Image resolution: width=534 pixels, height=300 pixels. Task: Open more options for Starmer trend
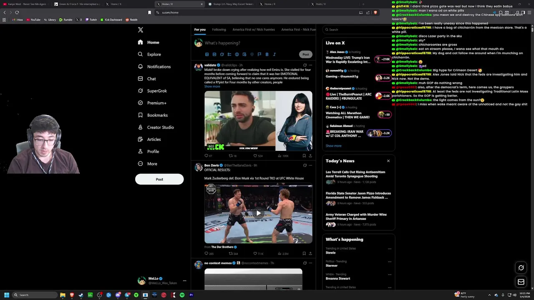click(x=390, y=262)
